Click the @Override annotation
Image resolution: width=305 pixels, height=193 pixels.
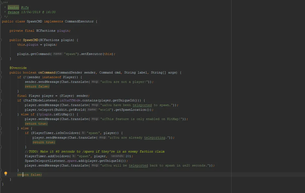(18, 68)
